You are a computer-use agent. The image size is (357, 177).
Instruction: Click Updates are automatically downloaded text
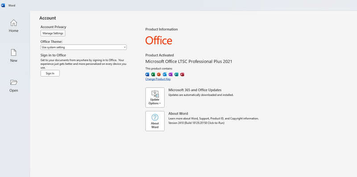click(x=201, y=95)
